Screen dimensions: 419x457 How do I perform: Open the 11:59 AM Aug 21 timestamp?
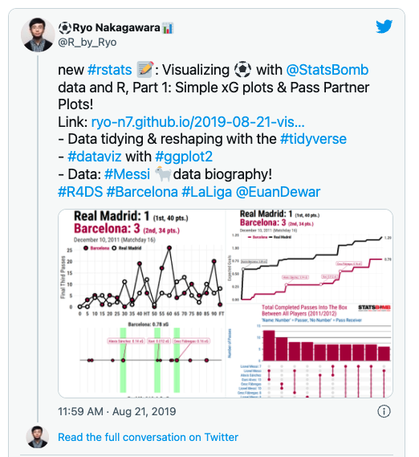(x=117, y=411)
